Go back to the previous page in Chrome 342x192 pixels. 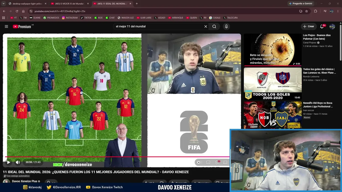click(4, 11)
